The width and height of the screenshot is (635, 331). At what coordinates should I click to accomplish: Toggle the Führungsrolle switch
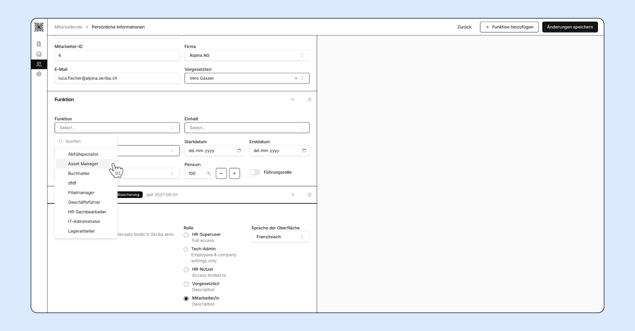[x=255, y=172]
